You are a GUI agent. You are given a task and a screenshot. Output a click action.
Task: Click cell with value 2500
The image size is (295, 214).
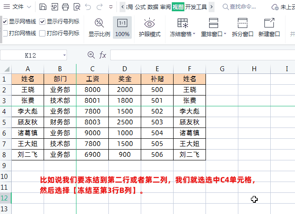pyautogui.click(x=125, y=122)
